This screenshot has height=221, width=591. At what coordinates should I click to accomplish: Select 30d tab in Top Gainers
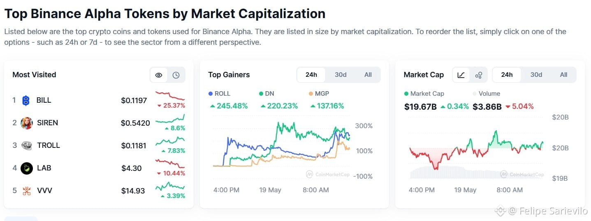pyautogui.click(x=341, y=75)
